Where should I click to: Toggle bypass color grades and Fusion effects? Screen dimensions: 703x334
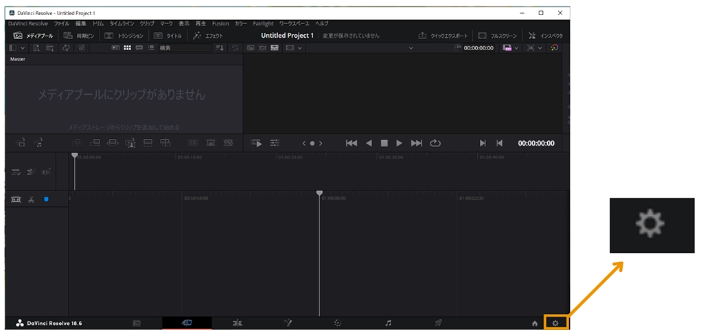[555, 47]
